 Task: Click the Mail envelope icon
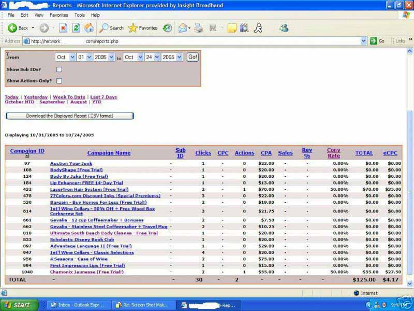(x=183, y=28)
